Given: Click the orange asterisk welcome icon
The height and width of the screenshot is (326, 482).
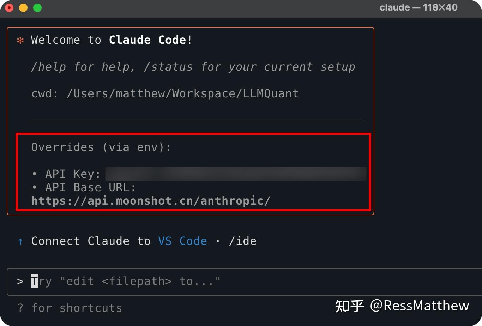Looking at the screenshot, I should pos(20,40).
